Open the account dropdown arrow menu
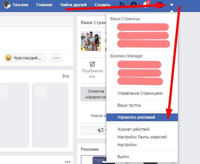The image size is (200, 164). 172,5
